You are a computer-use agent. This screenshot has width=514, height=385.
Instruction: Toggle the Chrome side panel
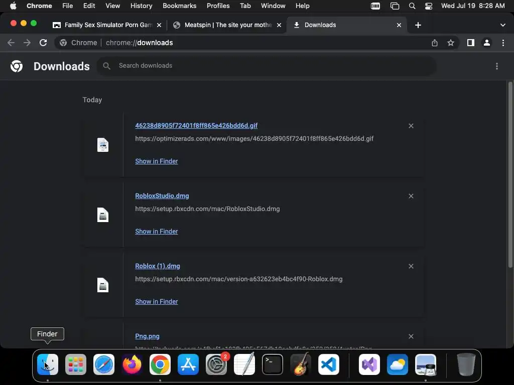471,43
